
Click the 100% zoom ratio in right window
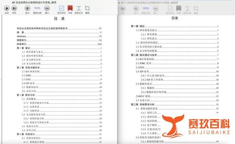146,8
